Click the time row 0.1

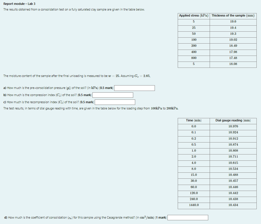pyautogui.click(x=194, y=132)
